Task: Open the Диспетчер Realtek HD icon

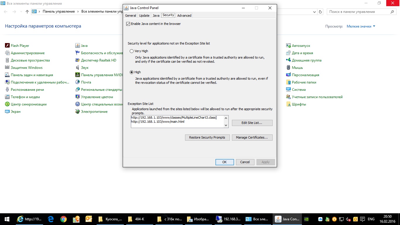Action: [78, 60]
